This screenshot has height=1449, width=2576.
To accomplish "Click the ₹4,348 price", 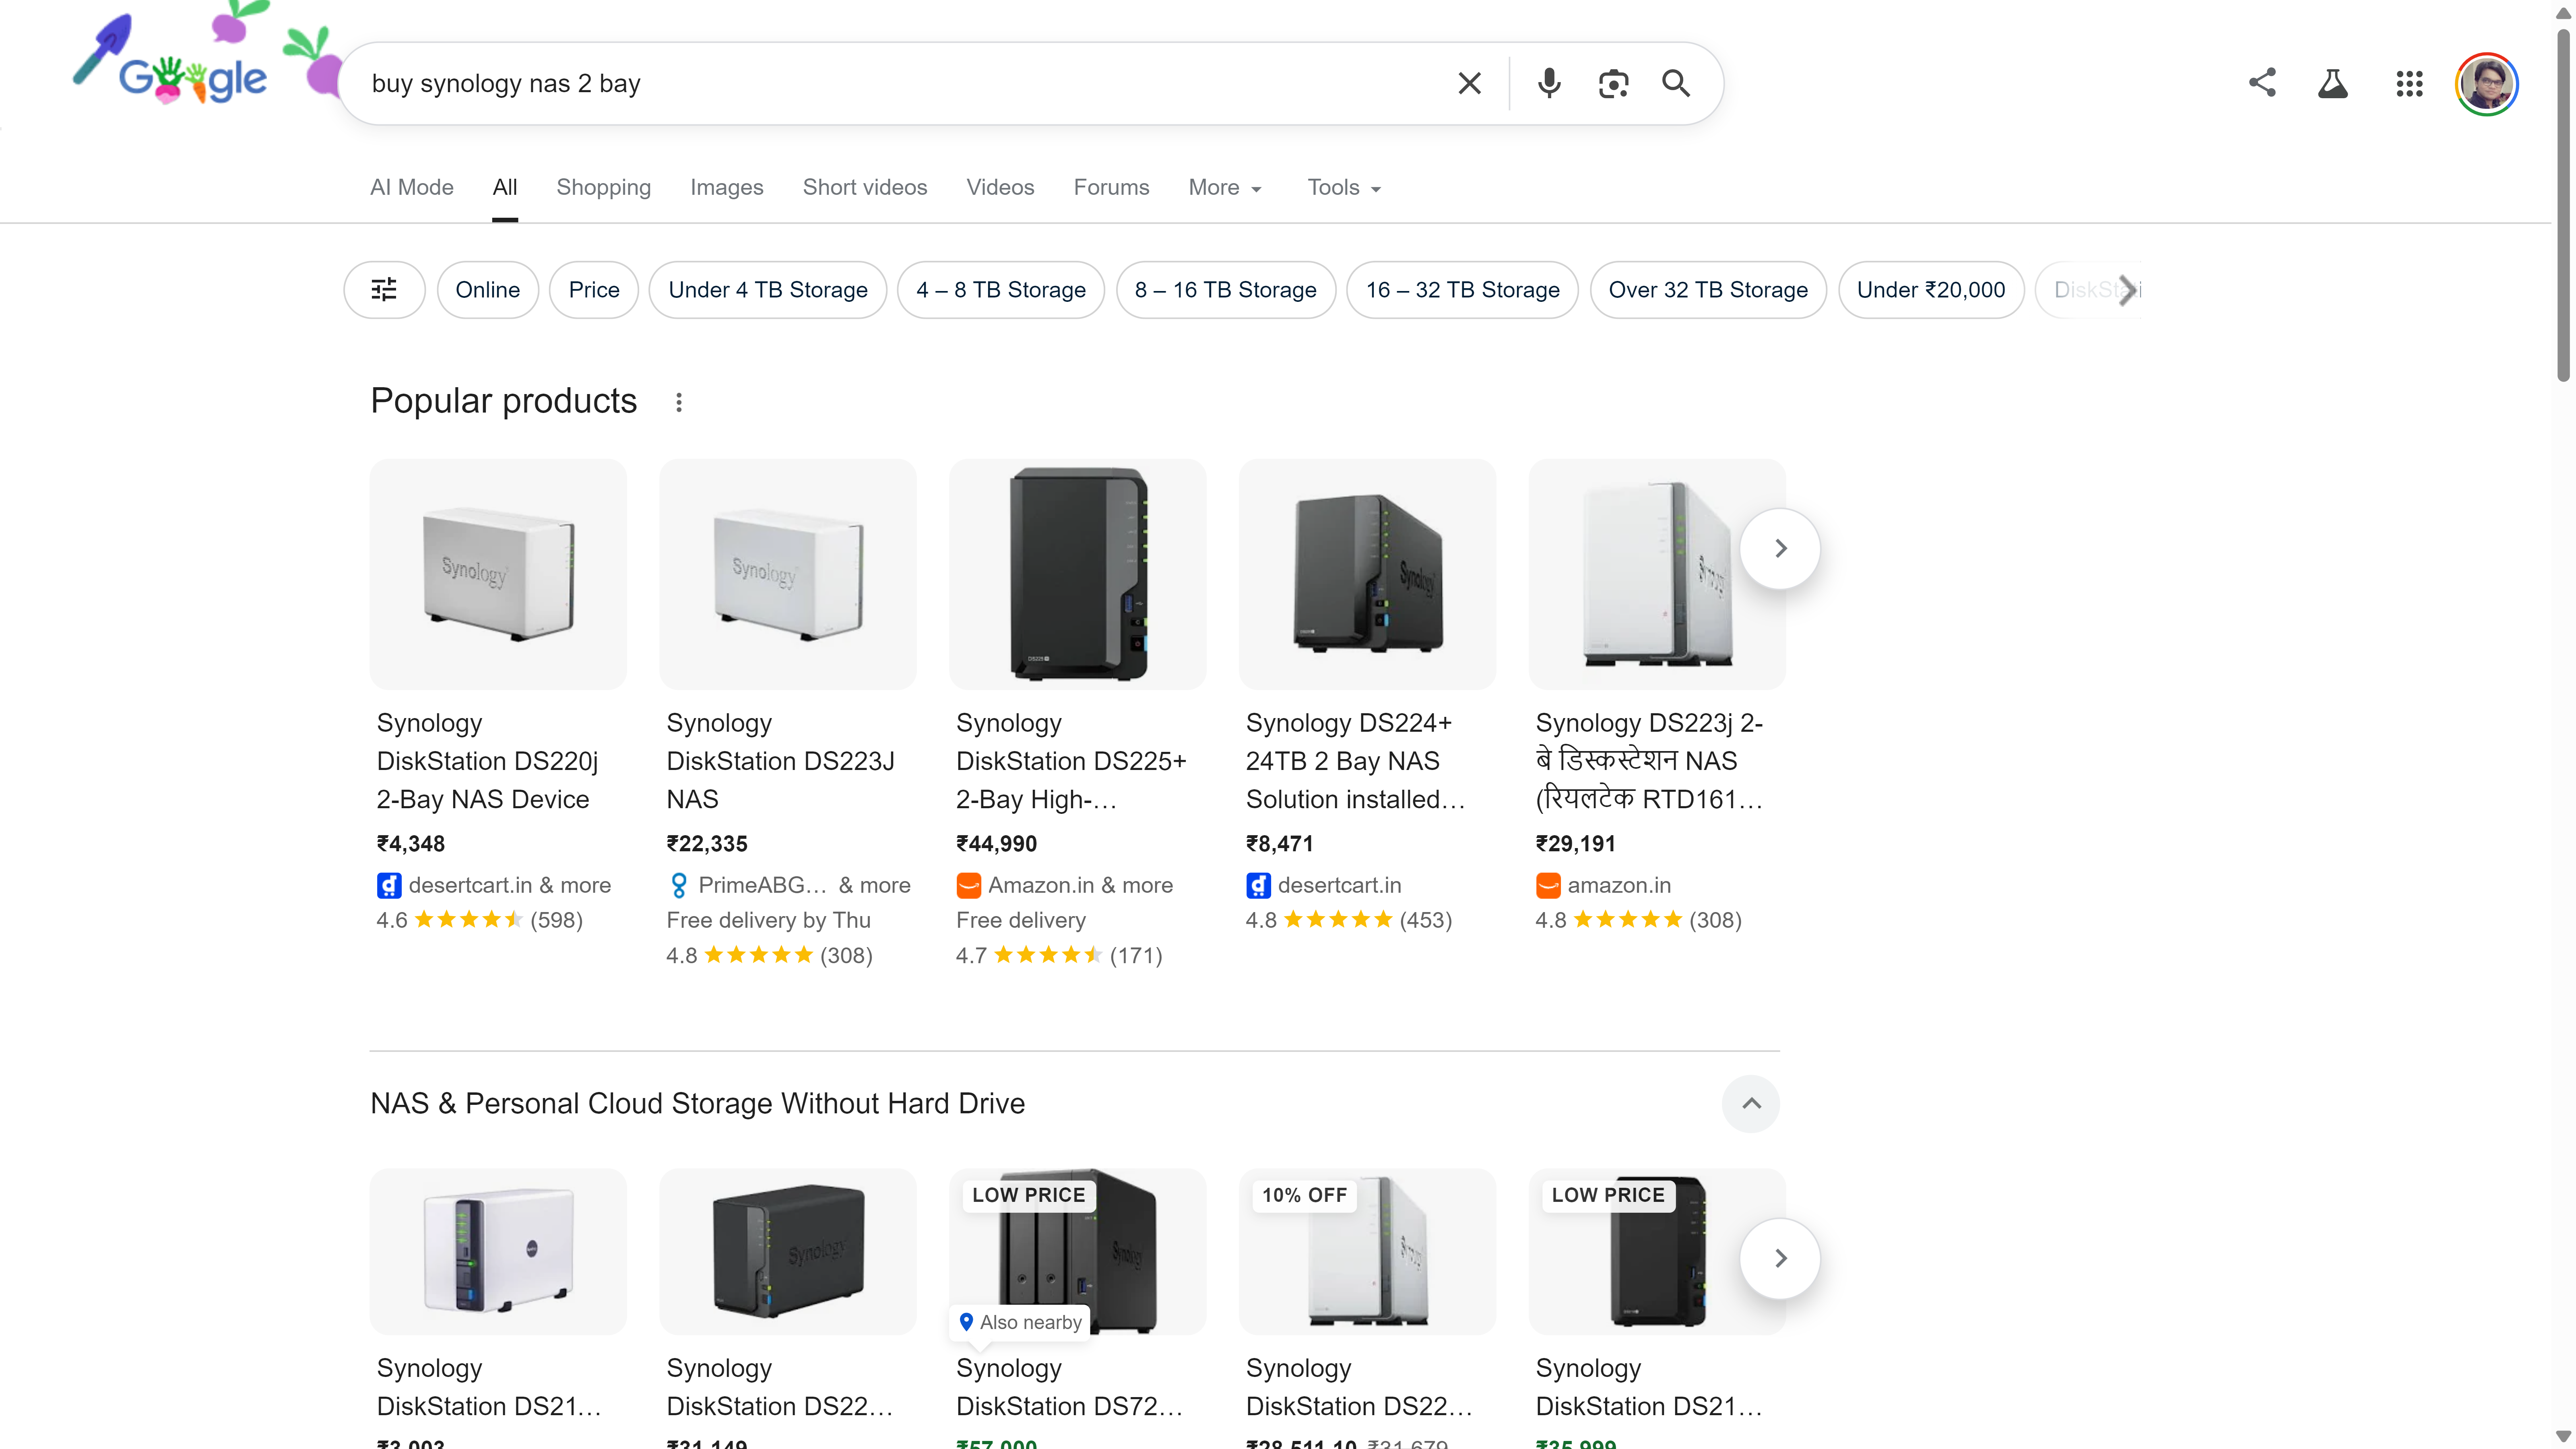I will [411, 844].
